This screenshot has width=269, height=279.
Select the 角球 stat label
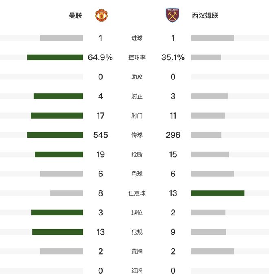pyautogui.click(x=137, y=174)
